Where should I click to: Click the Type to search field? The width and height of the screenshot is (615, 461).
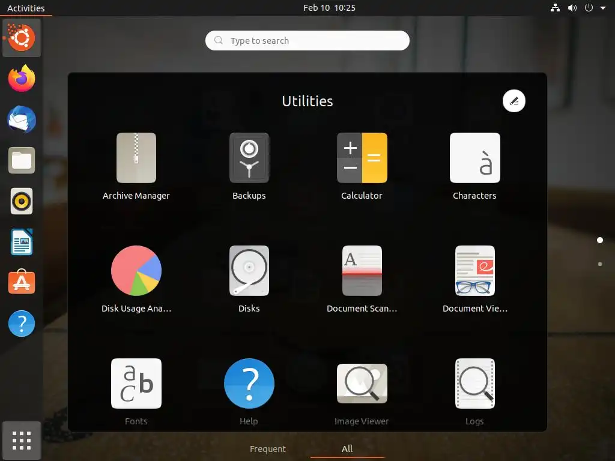[x=307, y=40]
